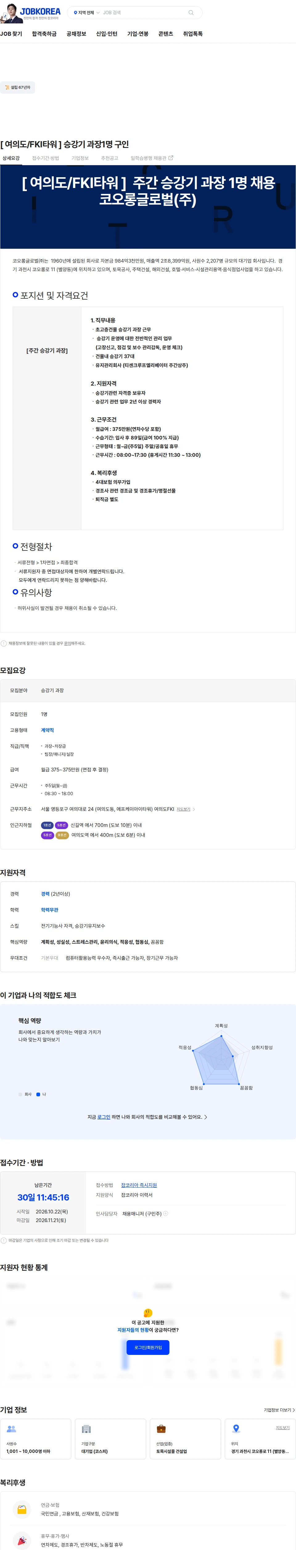
Task: Click the arrow after fit-check login prompt
Action: (x=206, y=1117)
